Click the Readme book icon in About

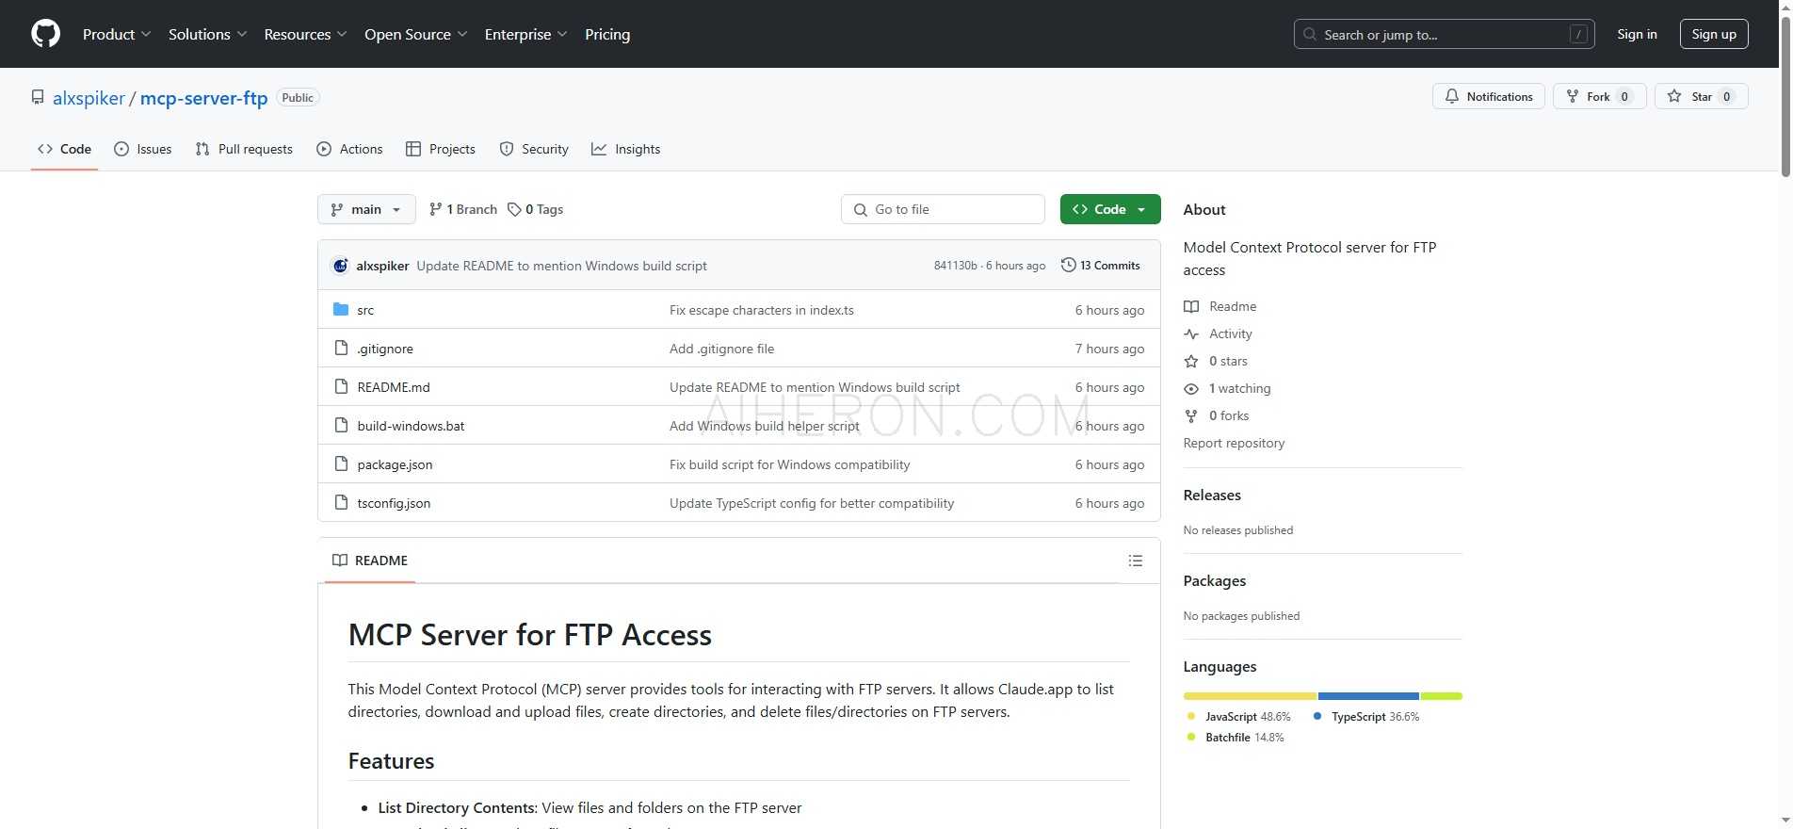[x=1191, y=306]
